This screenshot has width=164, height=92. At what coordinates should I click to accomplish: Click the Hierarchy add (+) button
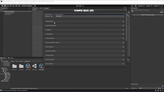pyautogui.click(x=2, y=10)
